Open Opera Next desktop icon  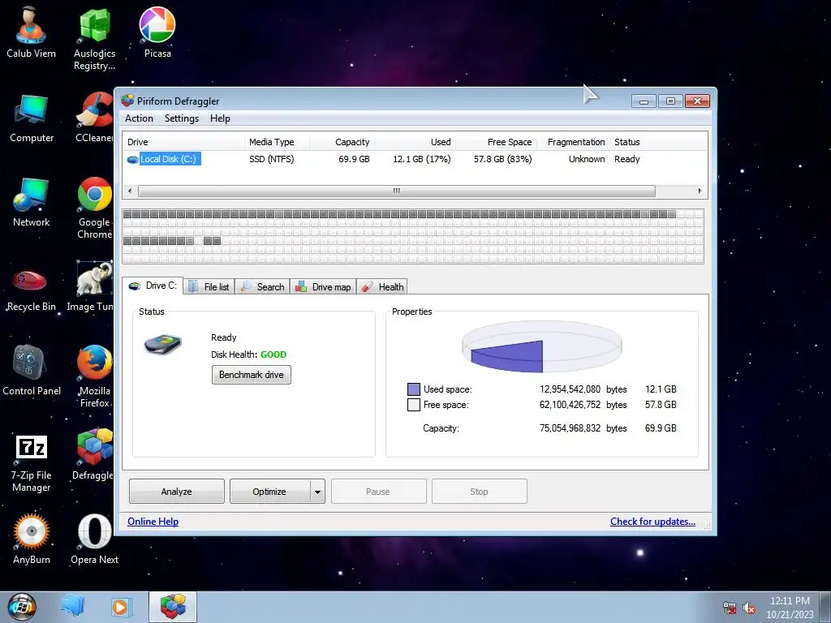pos(94,539)
